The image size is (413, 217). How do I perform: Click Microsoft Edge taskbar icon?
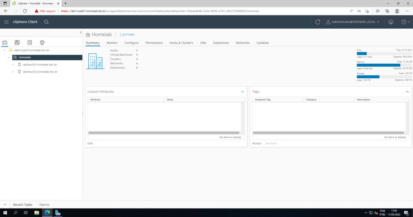pos(47,213)
